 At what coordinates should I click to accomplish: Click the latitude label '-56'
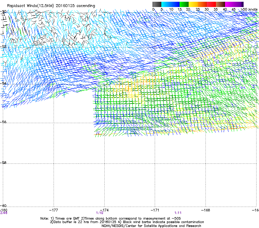coord(3,122)
